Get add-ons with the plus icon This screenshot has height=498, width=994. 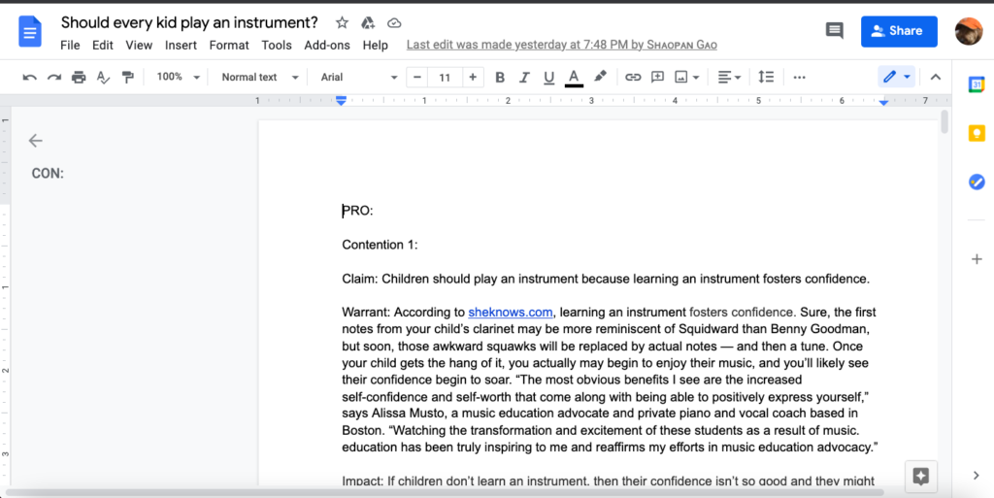(977, 259)
